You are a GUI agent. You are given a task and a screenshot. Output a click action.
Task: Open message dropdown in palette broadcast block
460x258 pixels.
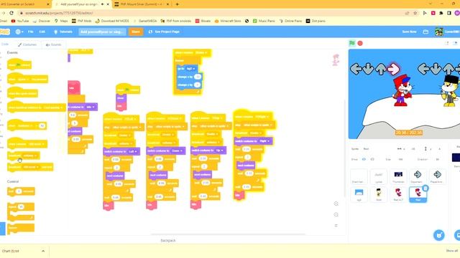pos(30,156)
